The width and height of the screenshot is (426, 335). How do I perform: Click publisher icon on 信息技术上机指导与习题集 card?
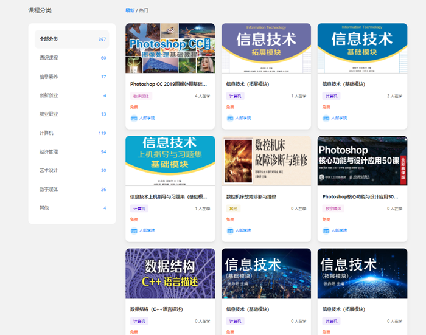[x=134, y=231]
